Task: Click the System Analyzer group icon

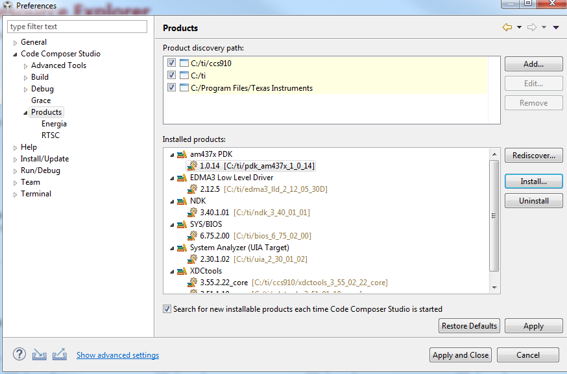Action: click(182, 248)
